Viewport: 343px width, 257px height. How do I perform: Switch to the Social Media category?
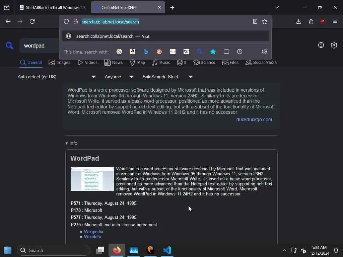[261, 63]
